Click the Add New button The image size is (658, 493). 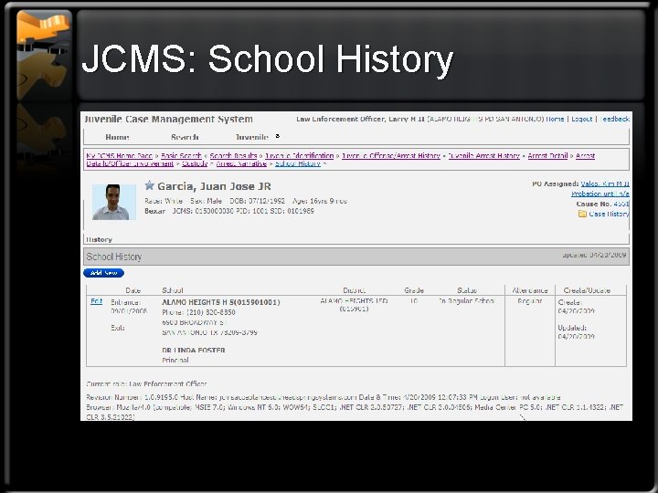(103, 273)
